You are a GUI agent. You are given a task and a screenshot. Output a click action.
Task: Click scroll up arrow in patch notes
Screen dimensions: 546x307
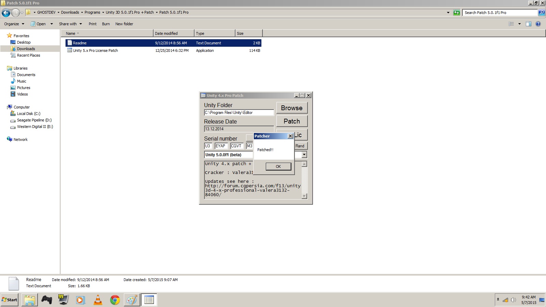304,164
